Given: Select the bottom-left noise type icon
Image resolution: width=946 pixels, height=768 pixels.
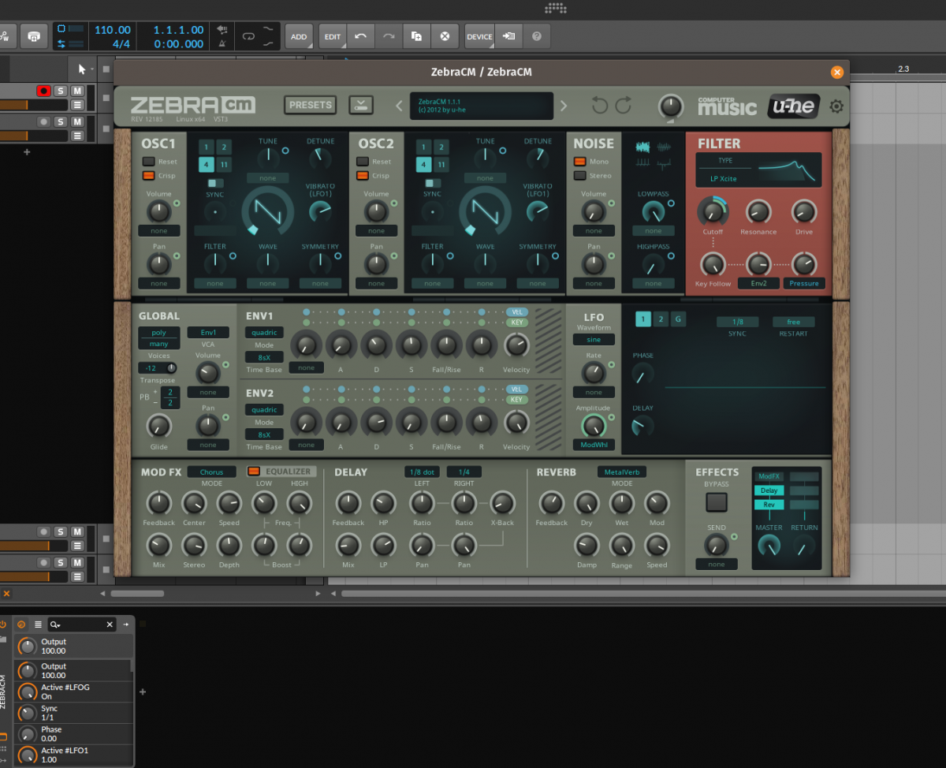Looking at the screenshot, I should click(642, 163).
